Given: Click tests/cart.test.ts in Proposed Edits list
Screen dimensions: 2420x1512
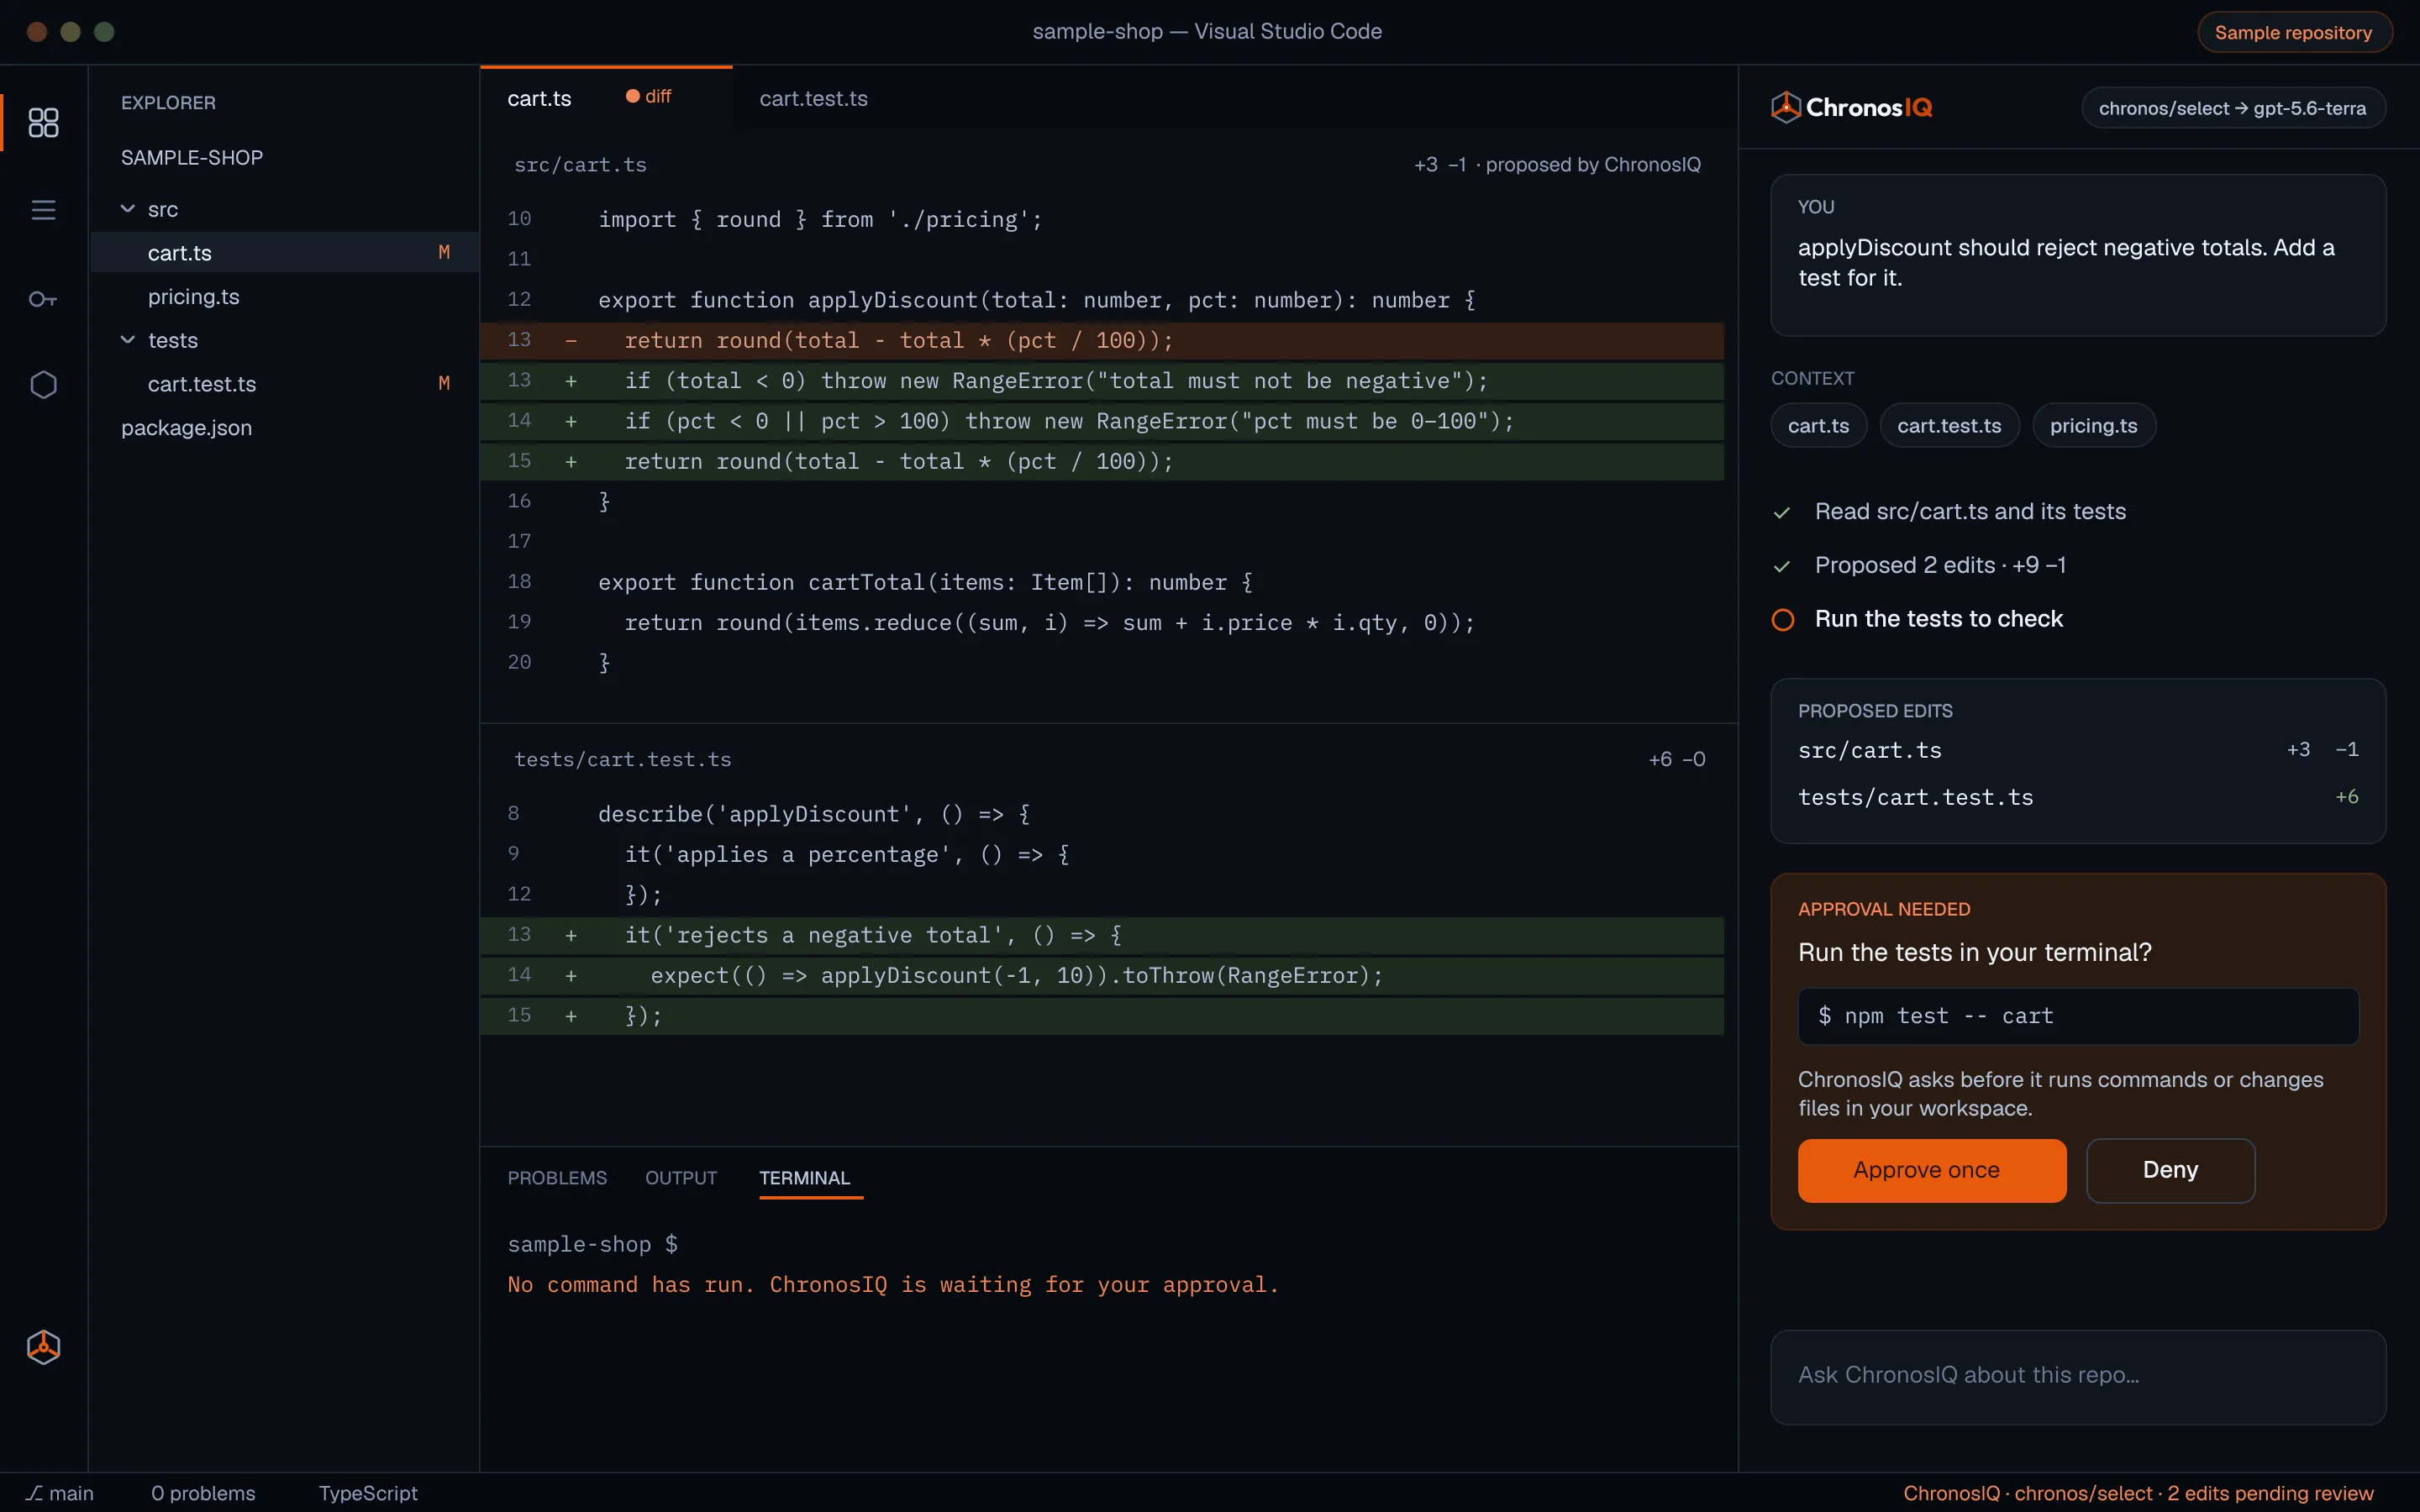Looking at the screenshot, I should point(2078,797).
